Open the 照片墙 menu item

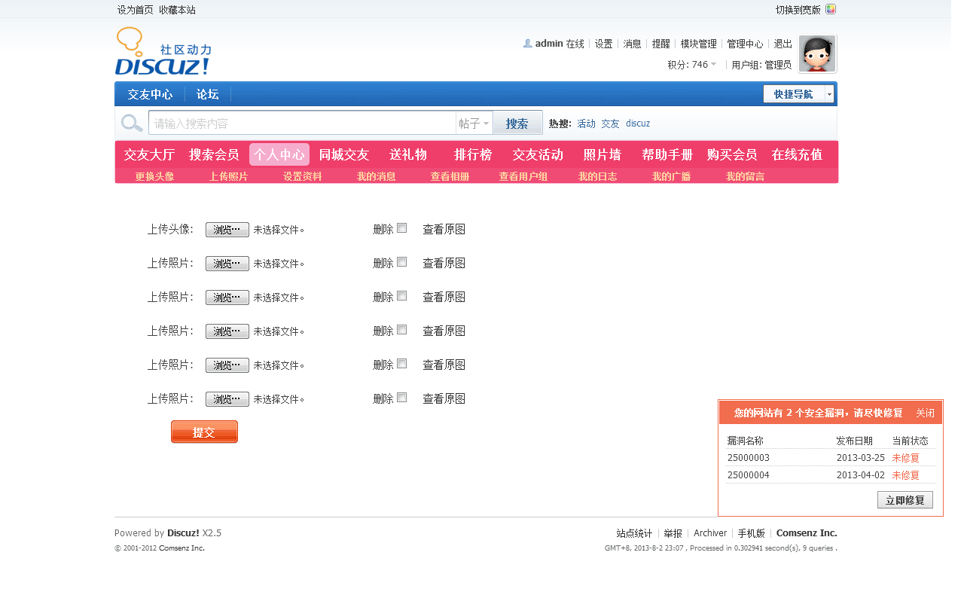pos(602,154)
